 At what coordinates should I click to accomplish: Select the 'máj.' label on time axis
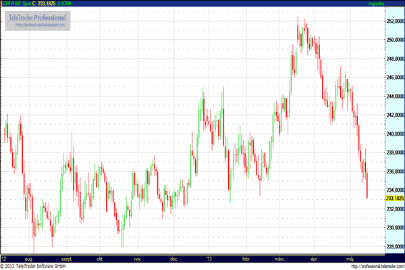pos(350,258)
